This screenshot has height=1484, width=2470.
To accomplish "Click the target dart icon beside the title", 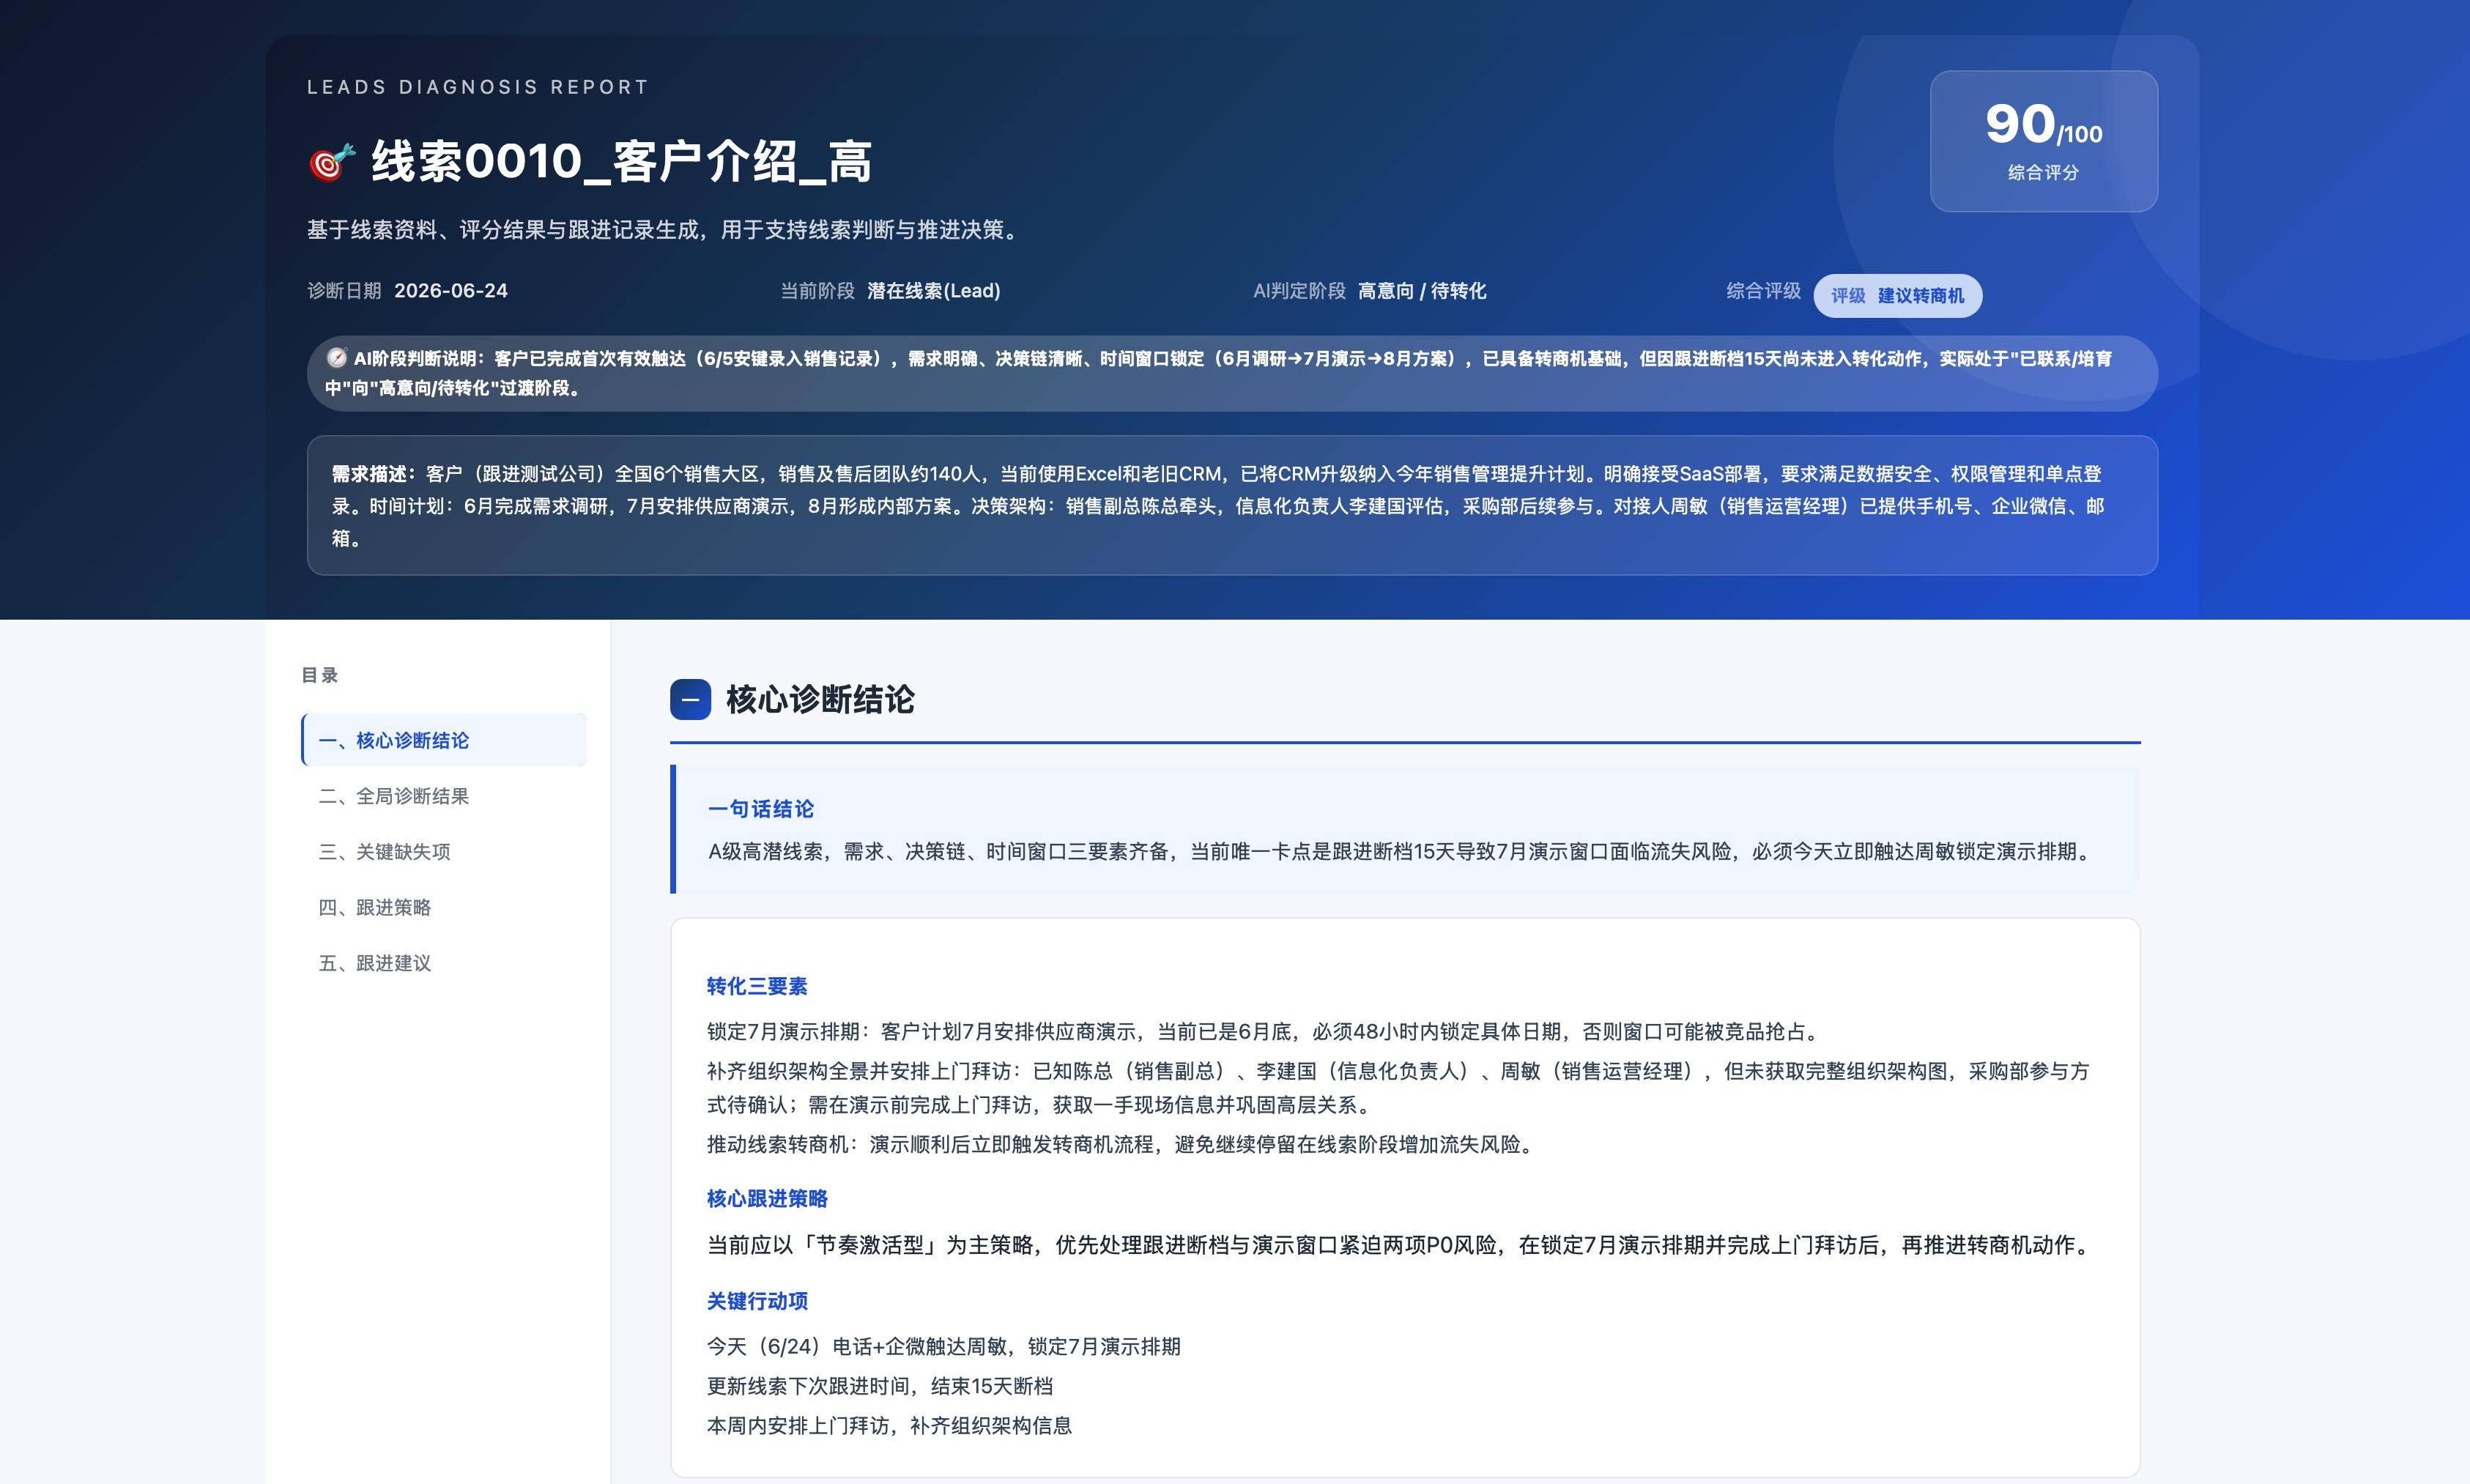I will tap(332, 162).
